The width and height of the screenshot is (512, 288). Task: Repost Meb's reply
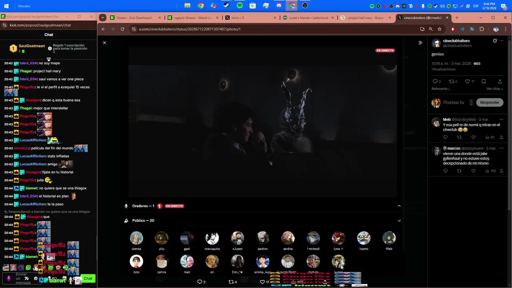[x=459, y=137]
